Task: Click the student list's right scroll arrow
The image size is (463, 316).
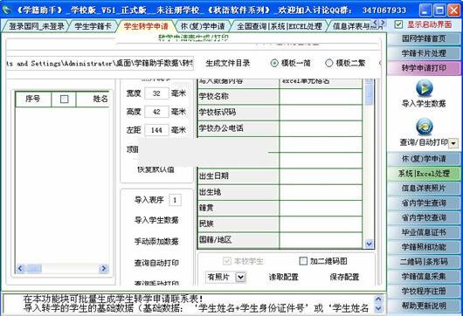Action: [x=104, y=269]
